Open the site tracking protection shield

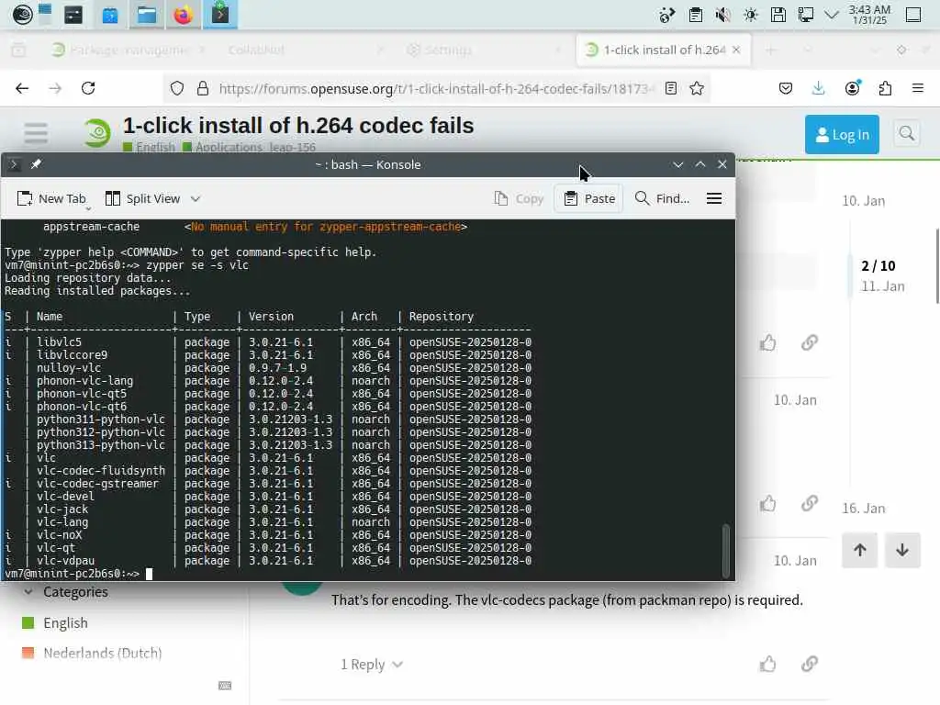click(177, 89)
